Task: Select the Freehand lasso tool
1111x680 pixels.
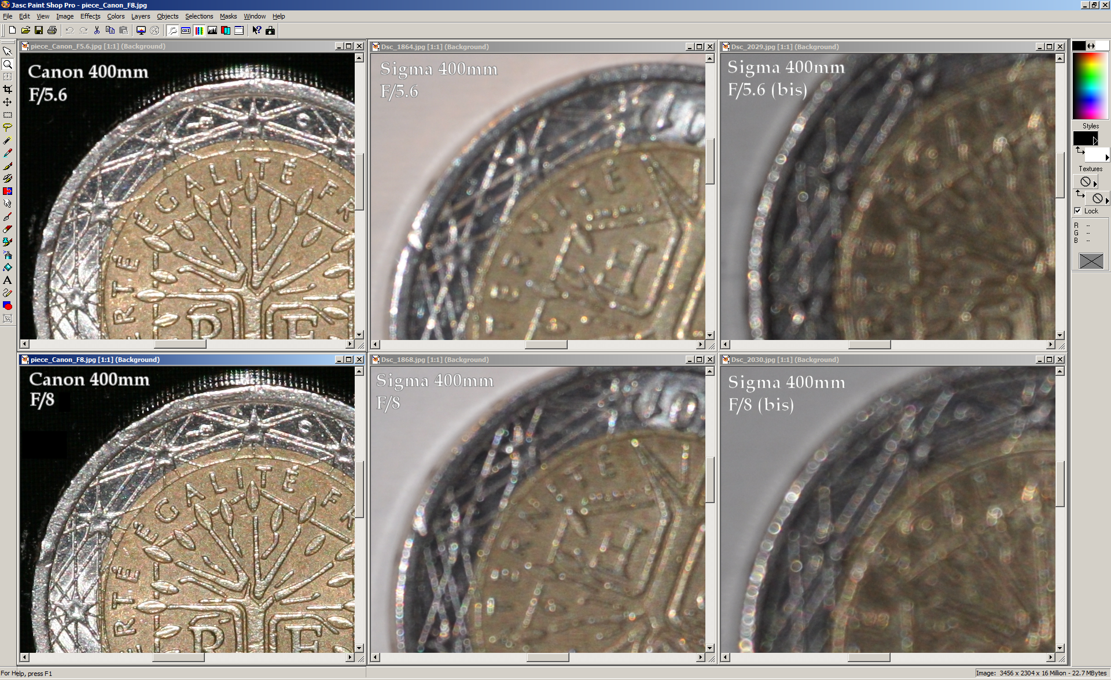Action: [x=8, y=128]
